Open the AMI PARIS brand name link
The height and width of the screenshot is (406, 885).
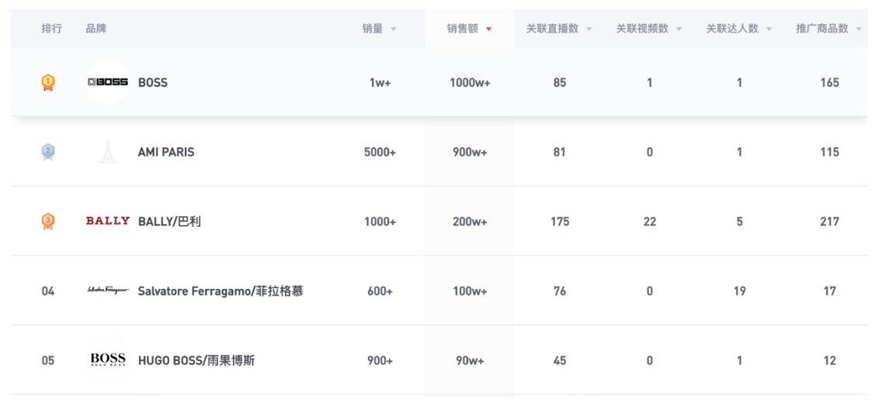pyautogui.click(x=166, y=152)
